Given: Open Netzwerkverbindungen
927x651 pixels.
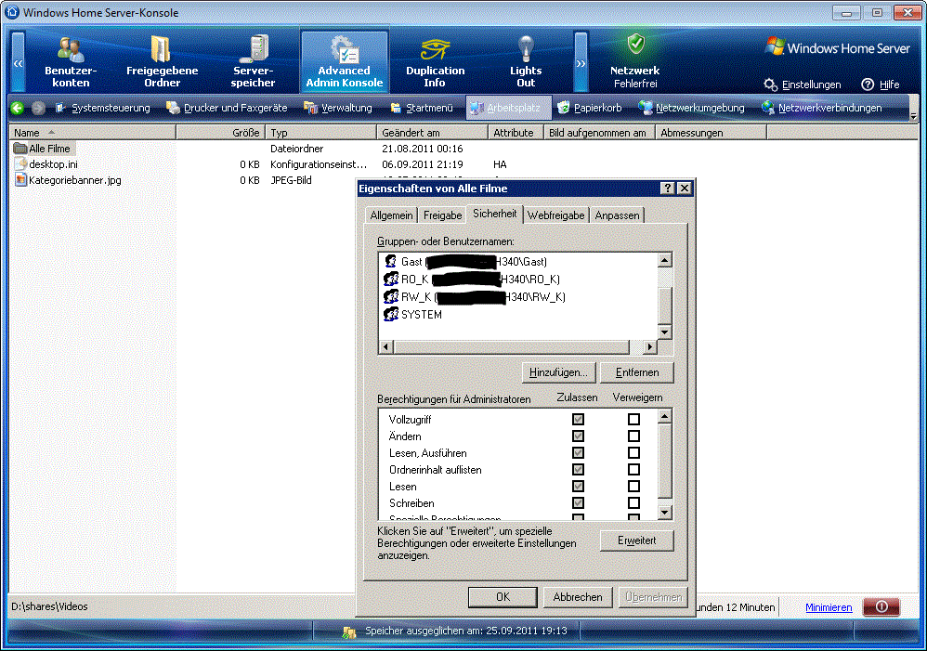Looking at the screenshot, I should (822, 108).
